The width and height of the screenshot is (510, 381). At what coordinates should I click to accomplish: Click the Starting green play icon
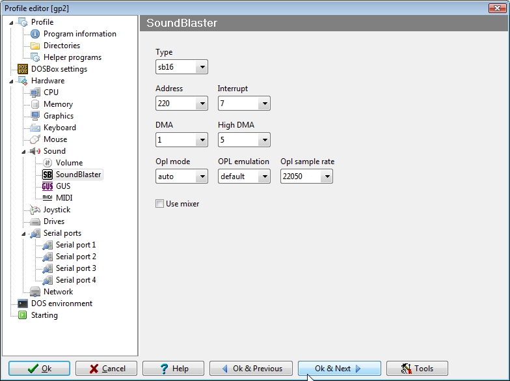[x=23, y=315]
